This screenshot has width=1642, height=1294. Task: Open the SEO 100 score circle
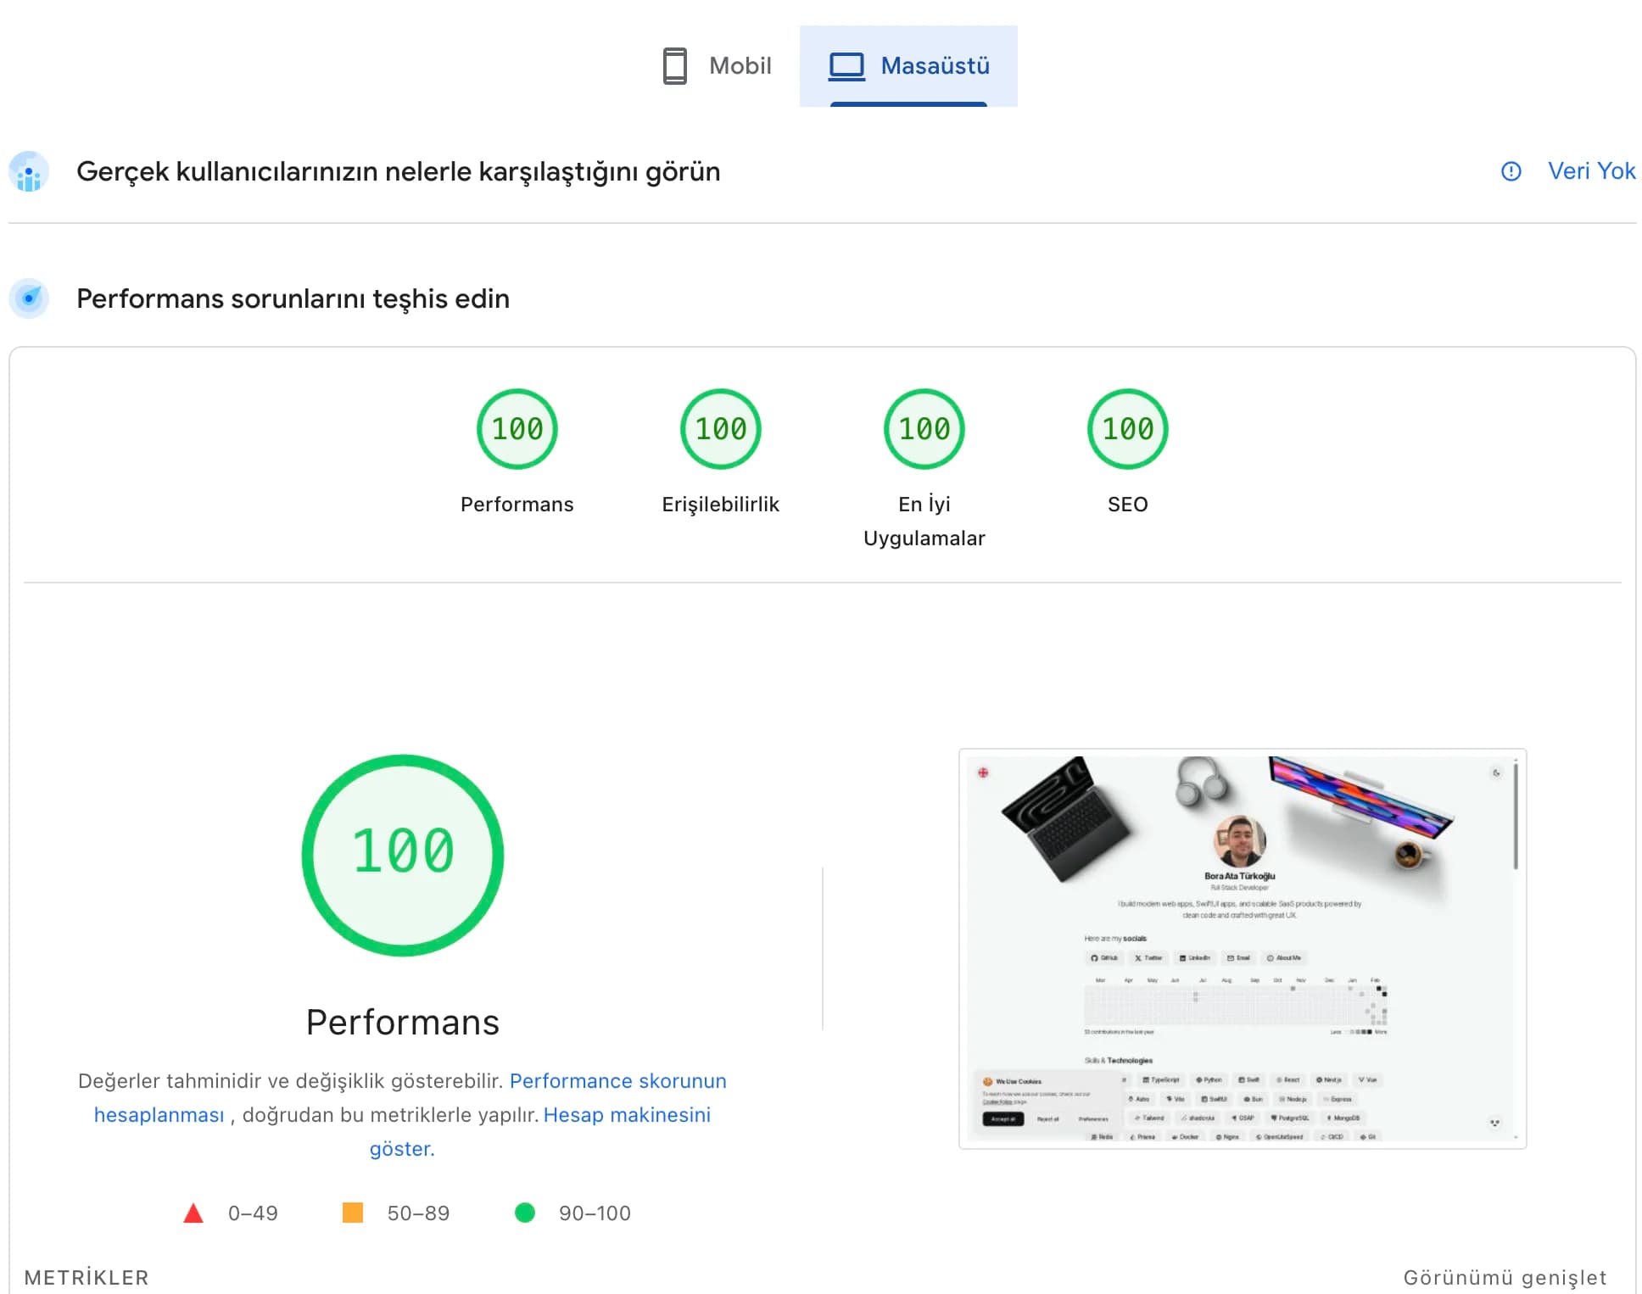[x=1127, y=428]
